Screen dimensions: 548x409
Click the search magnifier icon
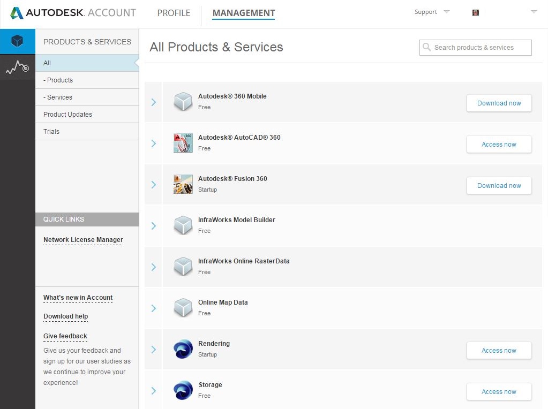(x=426, y=47)
